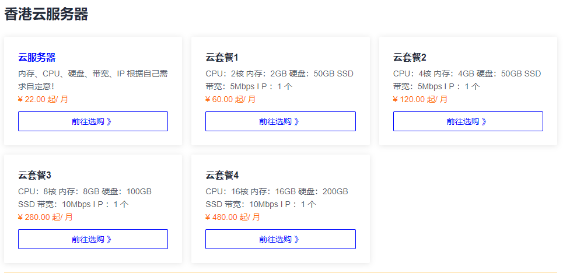
Task: Click 前往选购 button for 云套餐1
Action: pos(281,121)
